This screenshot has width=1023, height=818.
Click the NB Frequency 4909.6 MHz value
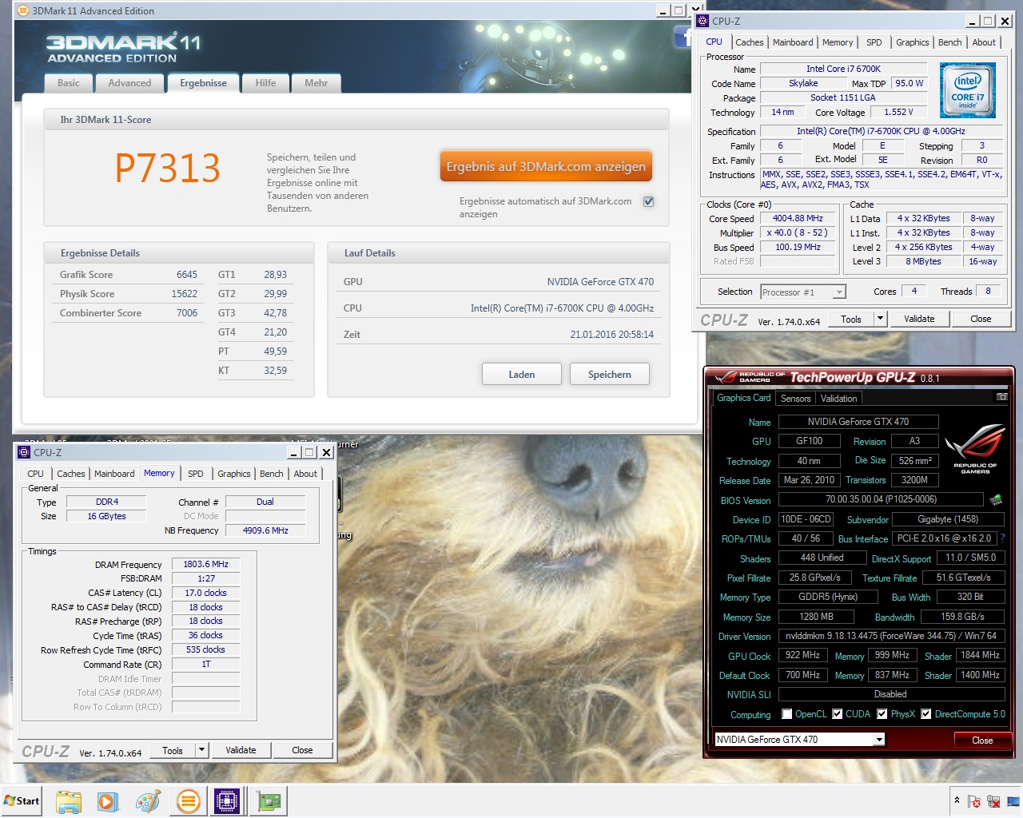tap(265, 530)
